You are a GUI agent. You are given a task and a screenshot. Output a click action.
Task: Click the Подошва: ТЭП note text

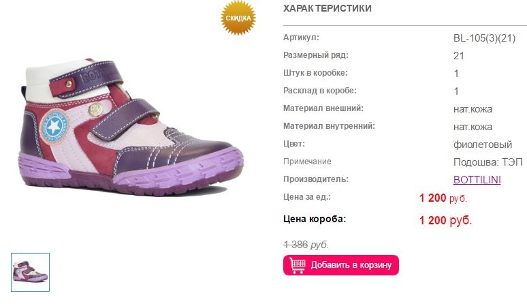tap(488, 162)
